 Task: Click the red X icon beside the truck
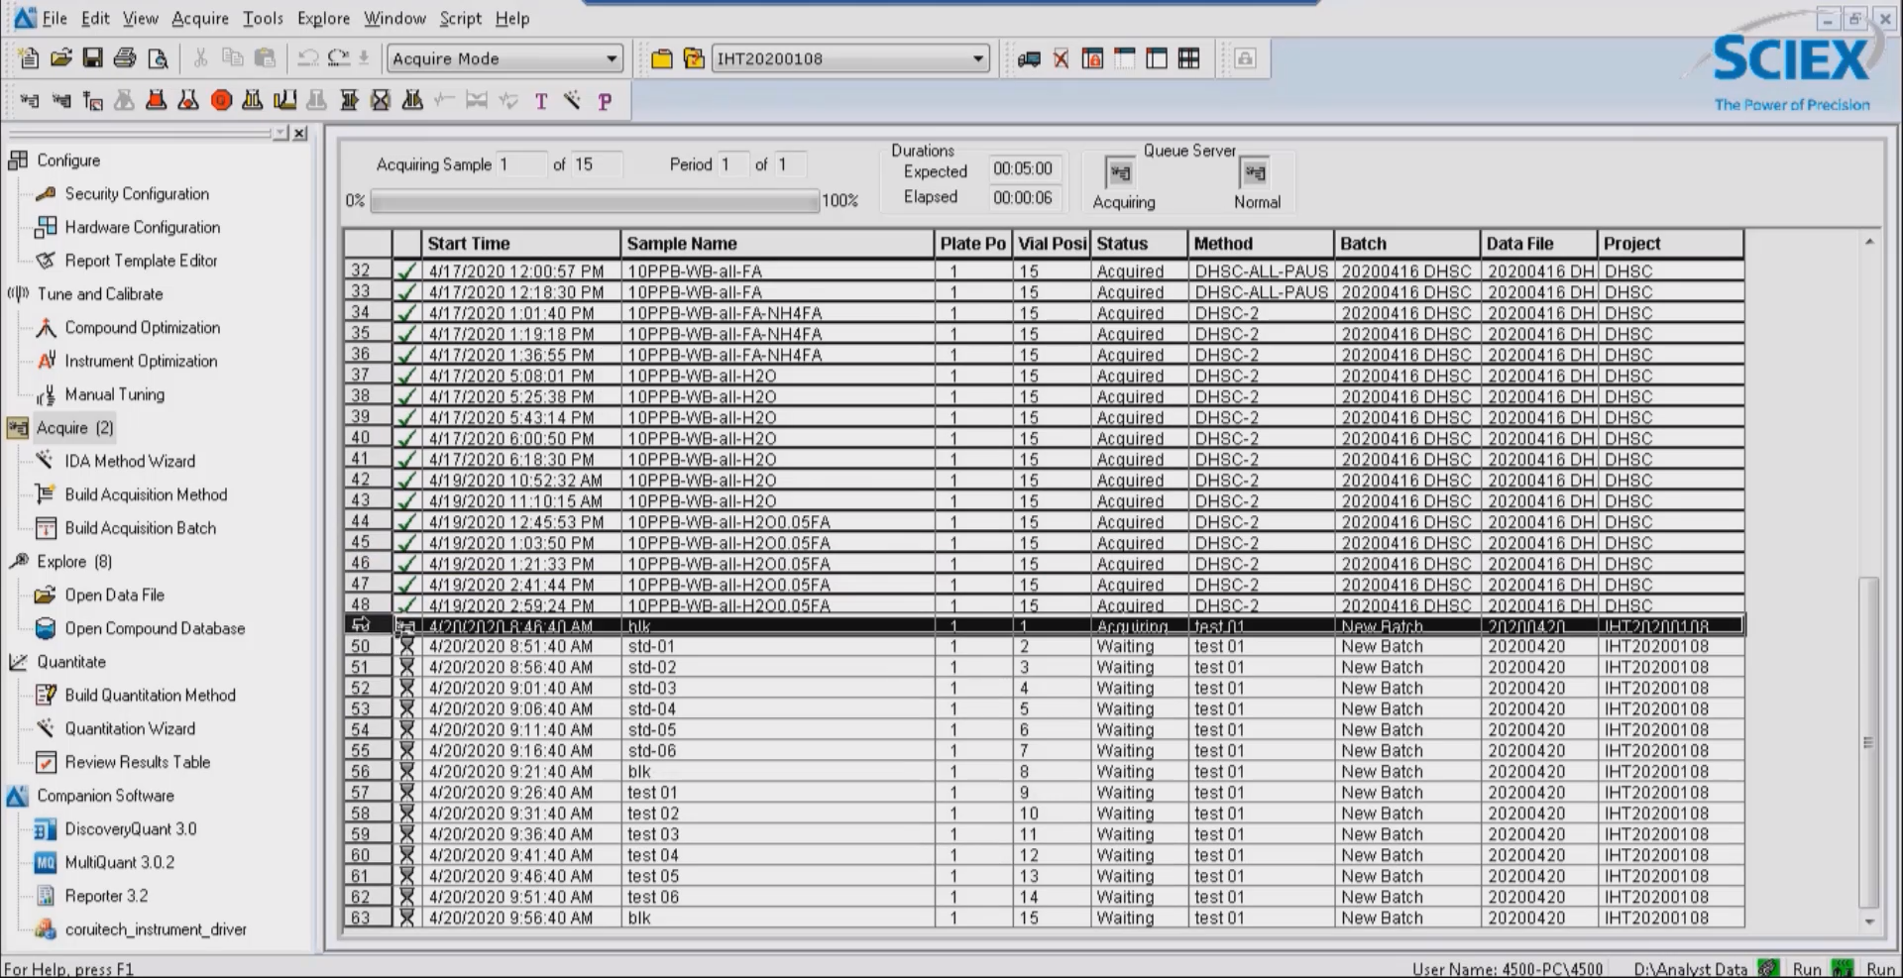[x=1061, y=59]
